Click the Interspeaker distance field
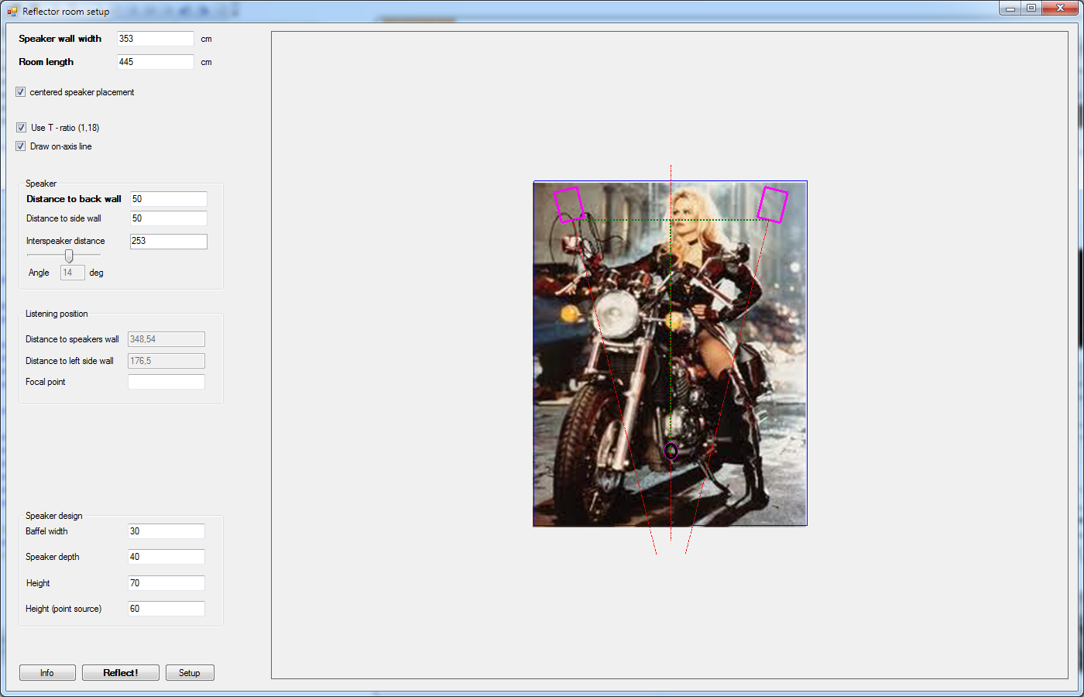This screenshot has width=1084, height=697. pyautogui.click(x=169, y=241)
